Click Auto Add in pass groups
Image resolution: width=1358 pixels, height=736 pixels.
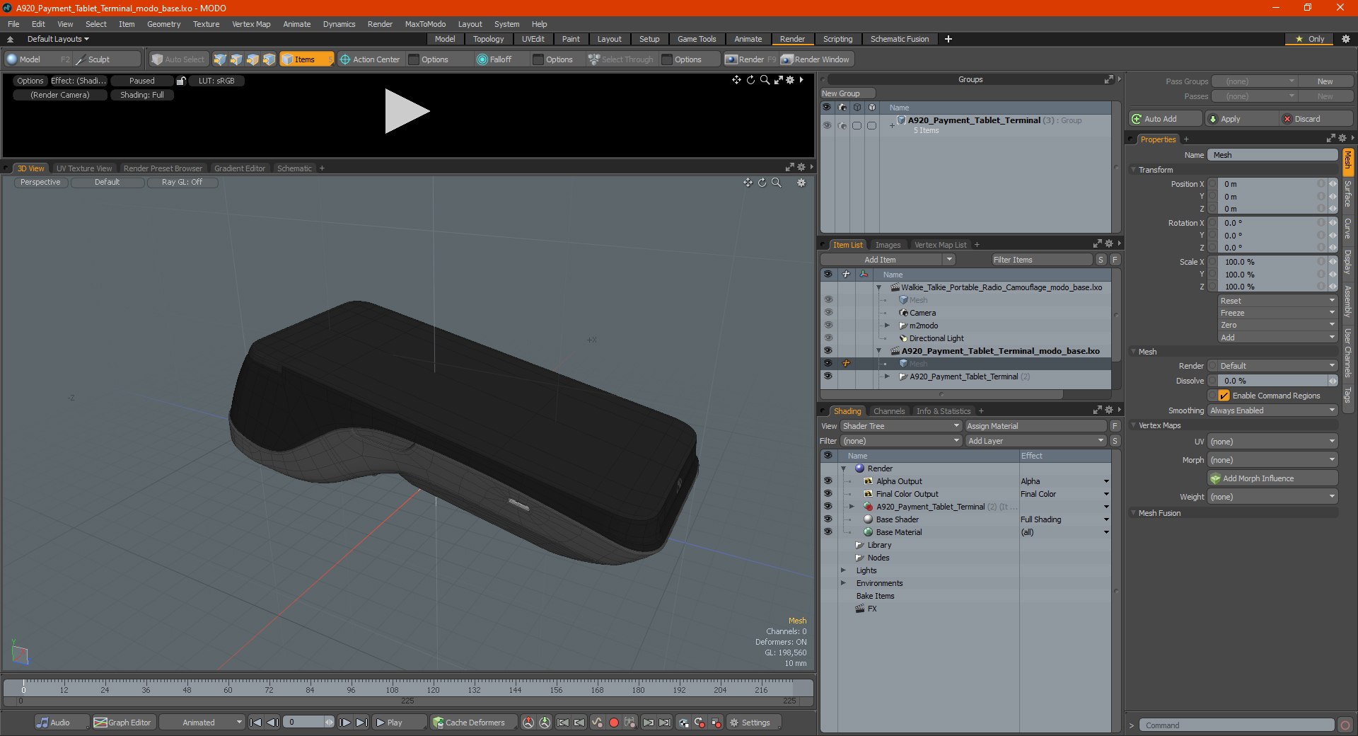coord(1165,119)
